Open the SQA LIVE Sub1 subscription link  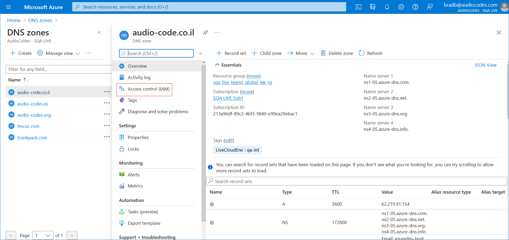click(x=228, y=98)
